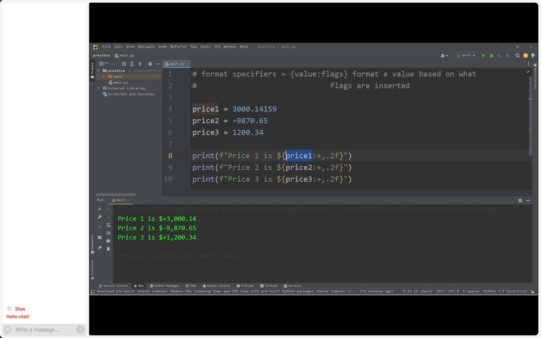Click the Select Opened File target icon
The height and width of the screenshot is (338, 541).
(124, 64)
